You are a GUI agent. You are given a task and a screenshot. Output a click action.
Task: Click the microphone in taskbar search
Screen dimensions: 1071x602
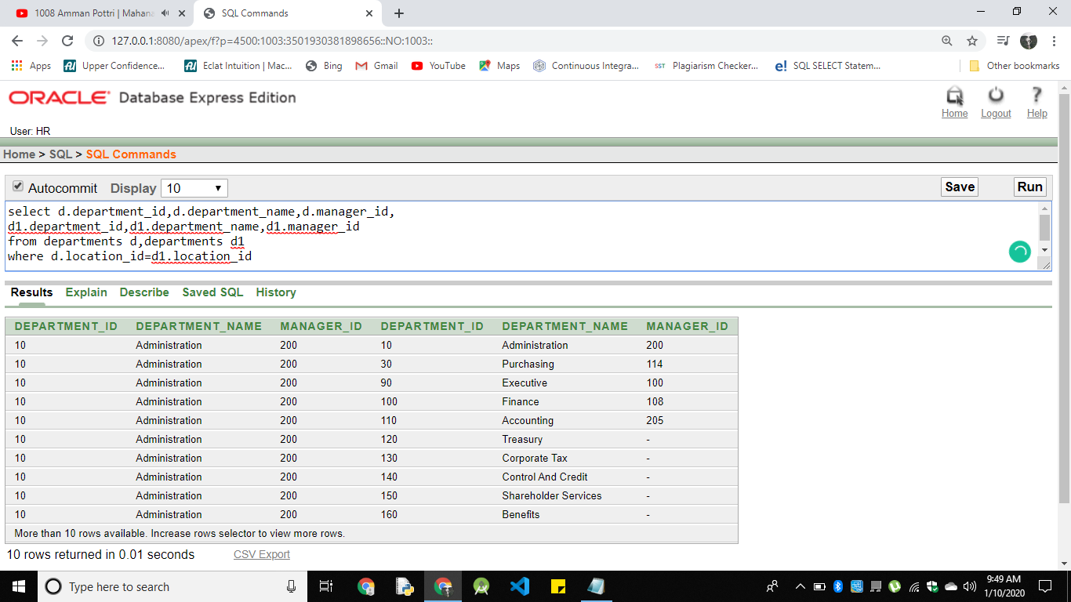(291, 586)
